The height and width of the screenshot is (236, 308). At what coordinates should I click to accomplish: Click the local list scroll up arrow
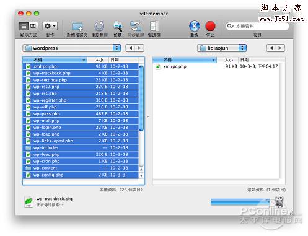(x=141, y=170)
